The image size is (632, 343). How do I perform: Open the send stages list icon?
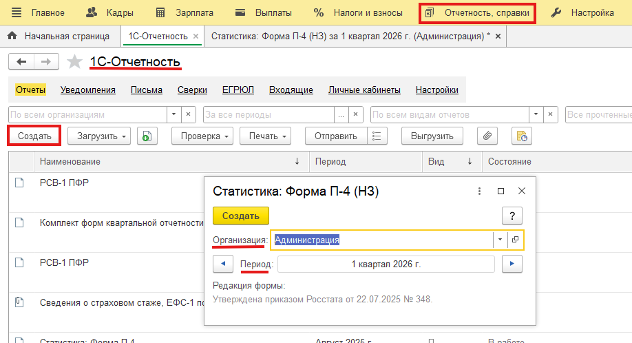point(377,136)
